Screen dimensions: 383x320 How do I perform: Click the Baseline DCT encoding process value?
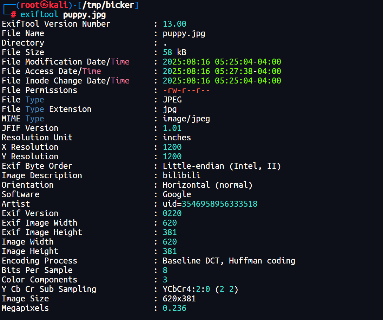(x=229, y=261)
